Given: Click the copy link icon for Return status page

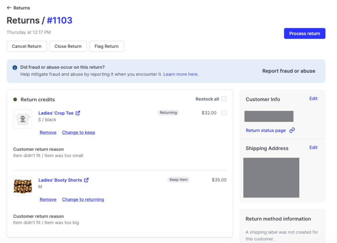Looking at the screenshot, I should click(292, 131).
